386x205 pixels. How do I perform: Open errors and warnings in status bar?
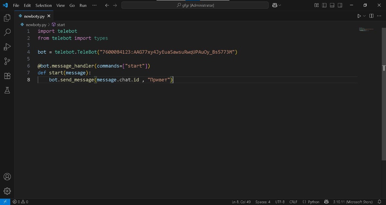pos(21,202)
